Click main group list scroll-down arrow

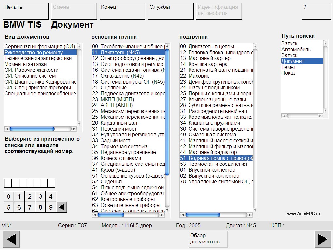(167, 210)
